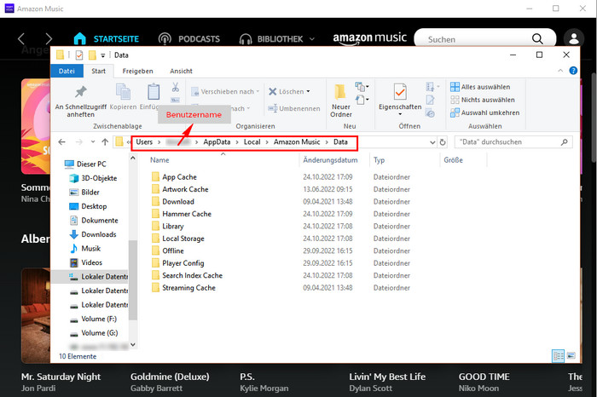Screen dimensions: 597x397
Task: Open Podcasts in Amazon Music
Action: [189, 39]
